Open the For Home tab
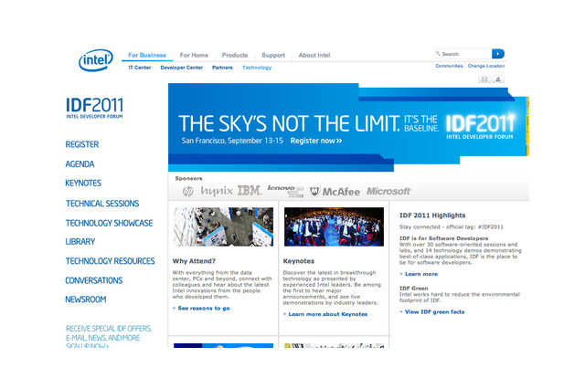Viewport: 585px width, 389px height. tap(194, 55)
